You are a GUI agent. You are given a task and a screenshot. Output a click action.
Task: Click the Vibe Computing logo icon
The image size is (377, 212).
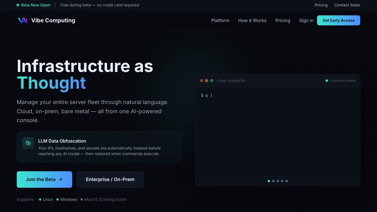point(22,20)
